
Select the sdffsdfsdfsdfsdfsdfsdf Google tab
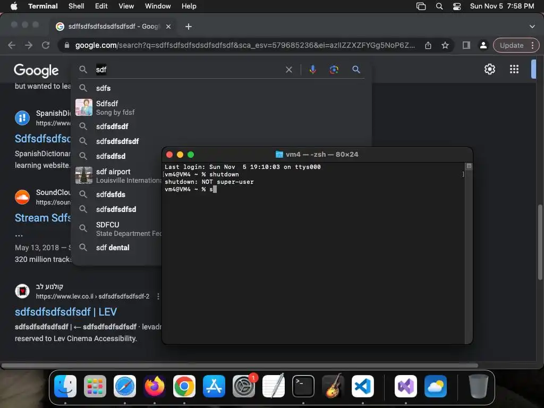[x=114, y=27]
